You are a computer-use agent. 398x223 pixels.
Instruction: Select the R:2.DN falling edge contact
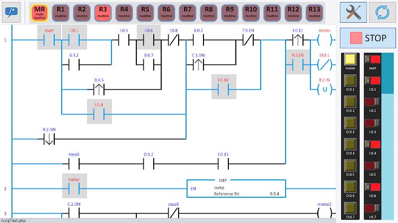pyautogui.click(x=49, y=139)
